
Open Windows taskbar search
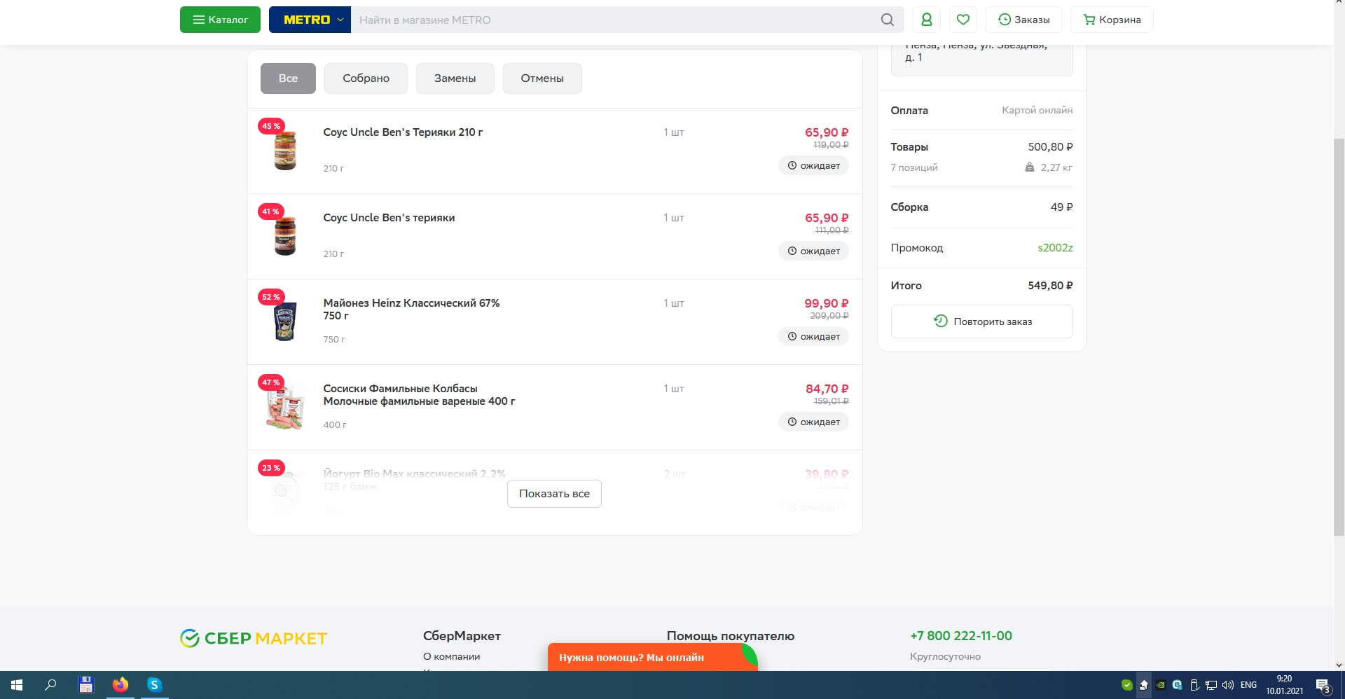[x=50, y=685]
